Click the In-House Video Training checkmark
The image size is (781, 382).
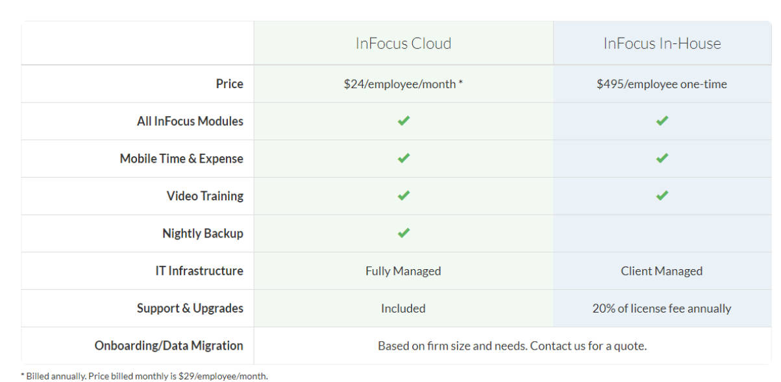[662, 195]
